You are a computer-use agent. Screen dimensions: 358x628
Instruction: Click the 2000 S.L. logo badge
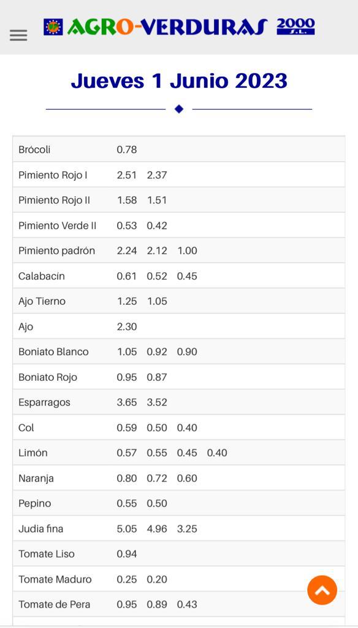pyautogui.click(x=295, y=27)
